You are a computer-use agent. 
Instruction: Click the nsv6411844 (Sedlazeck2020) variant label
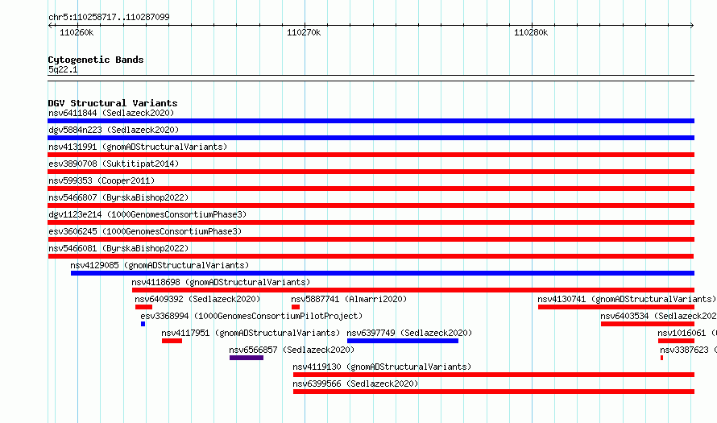(x=111, y=113)
